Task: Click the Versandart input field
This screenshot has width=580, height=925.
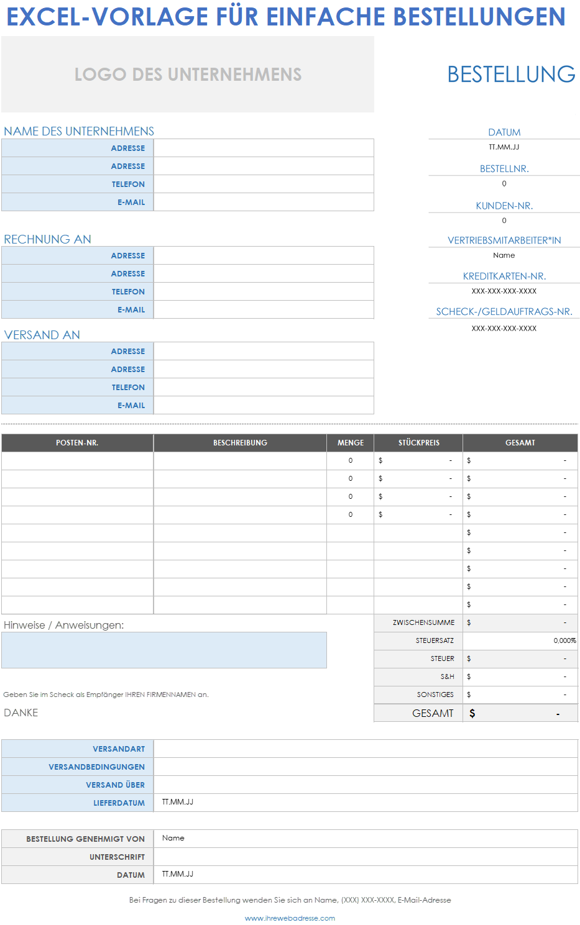Action: (x=366, y=749)
